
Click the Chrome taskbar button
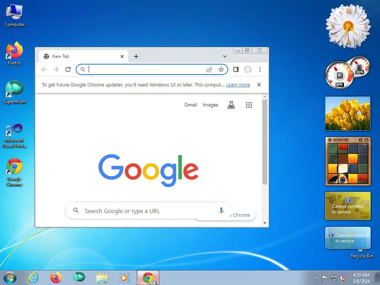(x=148, y=278)
